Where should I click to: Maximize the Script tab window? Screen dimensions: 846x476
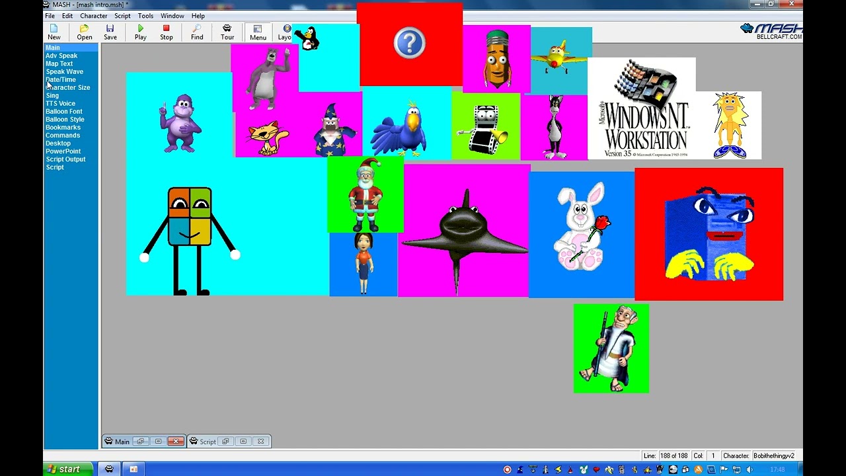[243, 442]
